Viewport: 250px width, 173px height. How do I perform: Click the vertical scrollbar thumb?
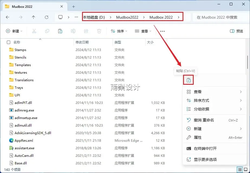pyautogui.click(x=248, y=62)
